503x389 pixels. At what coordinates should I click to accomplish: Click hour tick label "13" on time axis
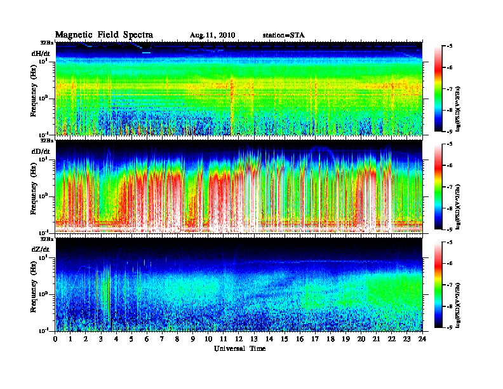[x=254, y=339]
